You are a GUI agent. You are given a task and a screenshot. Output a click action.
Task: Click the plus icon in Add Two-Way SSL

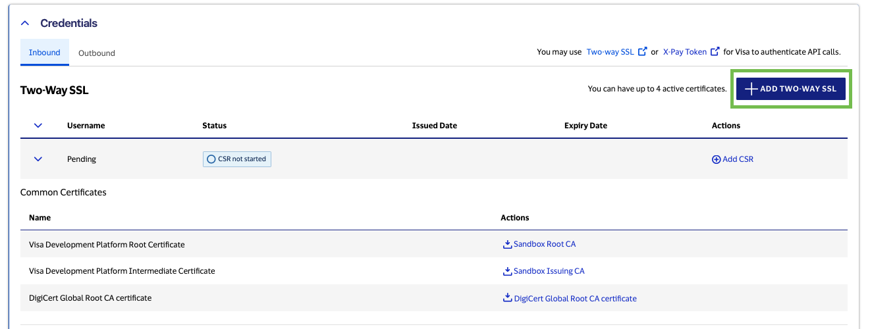(x=751, y=89)
